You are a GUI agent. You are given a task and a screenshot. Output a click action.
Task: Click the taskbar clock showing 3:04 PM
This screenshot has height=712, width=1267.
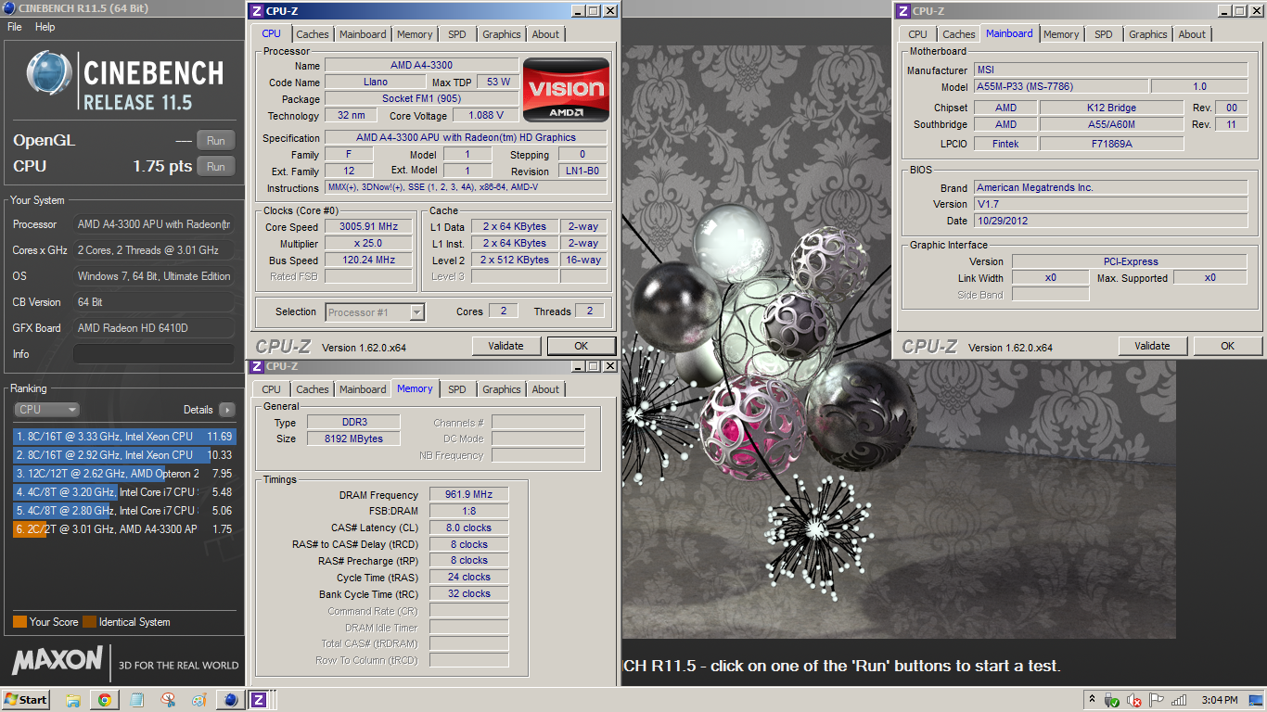(x=1219, y=700)
